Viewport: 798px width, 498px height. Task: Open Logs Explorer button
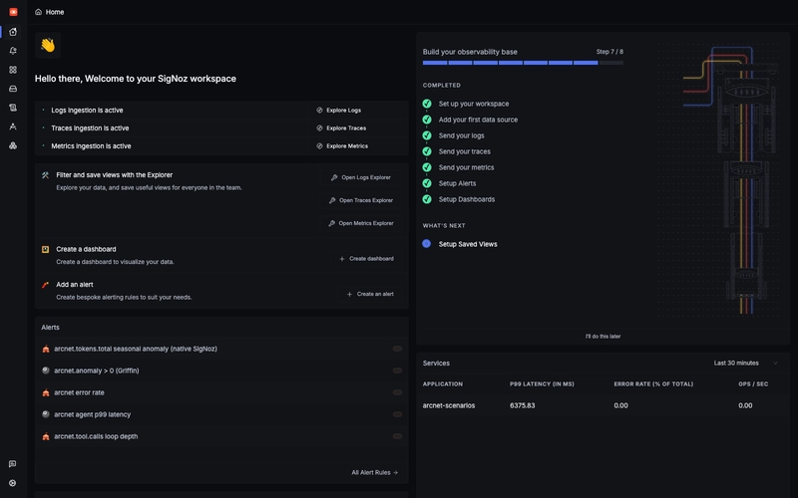[x=361, y=178]
